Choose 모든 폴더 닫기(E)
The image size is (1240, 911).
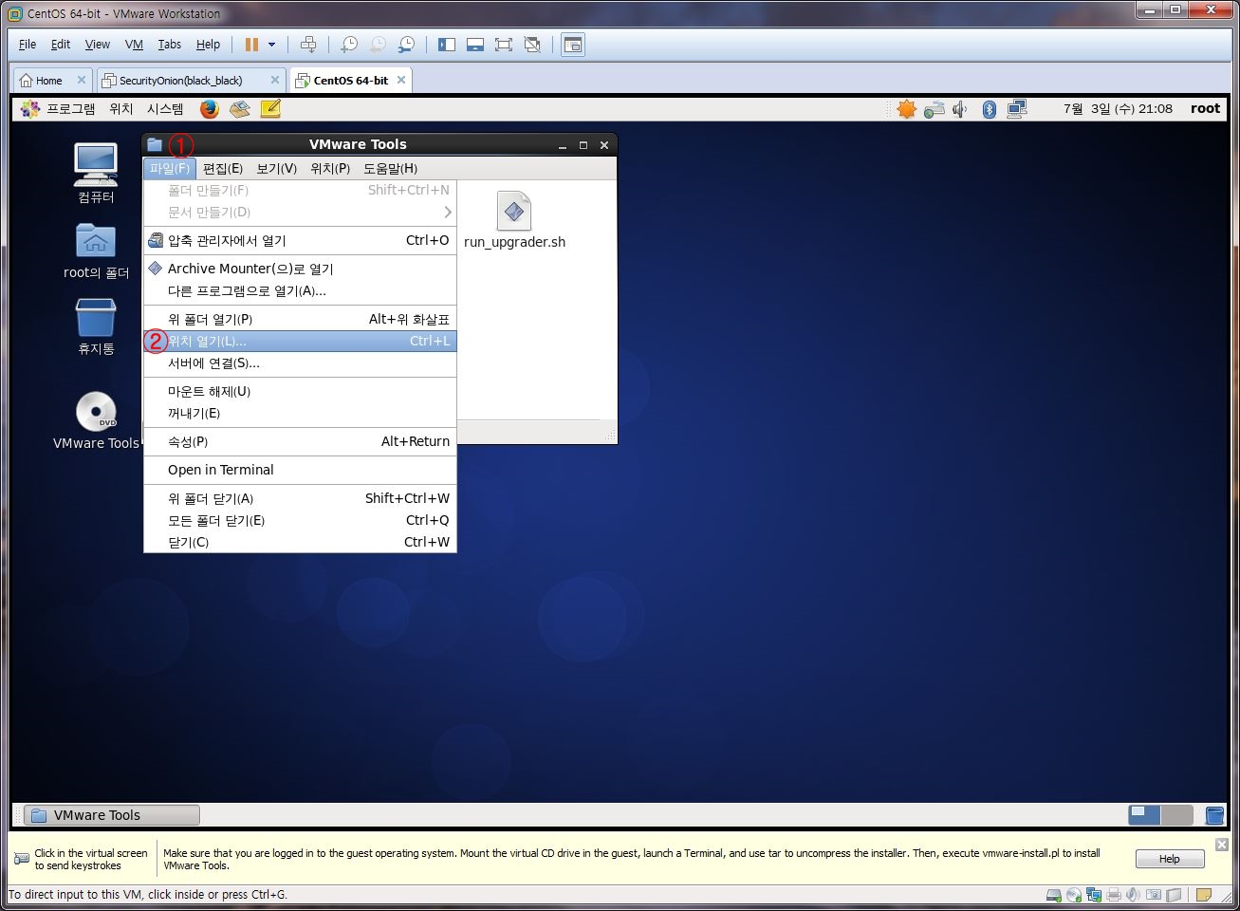pyautogui.click(x=300, y=521)
